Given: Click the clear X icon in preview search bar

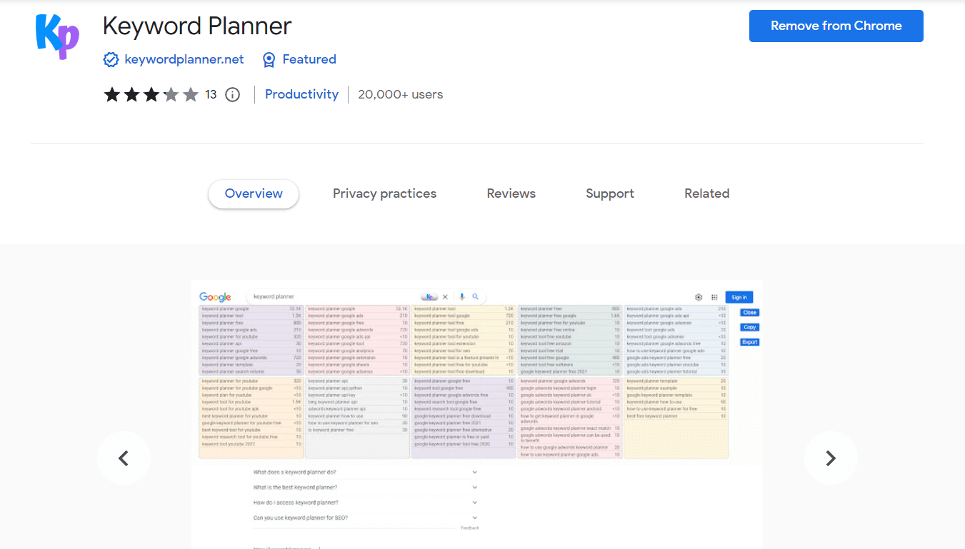Looking at the screenshot, I should (x=445, y=296).
